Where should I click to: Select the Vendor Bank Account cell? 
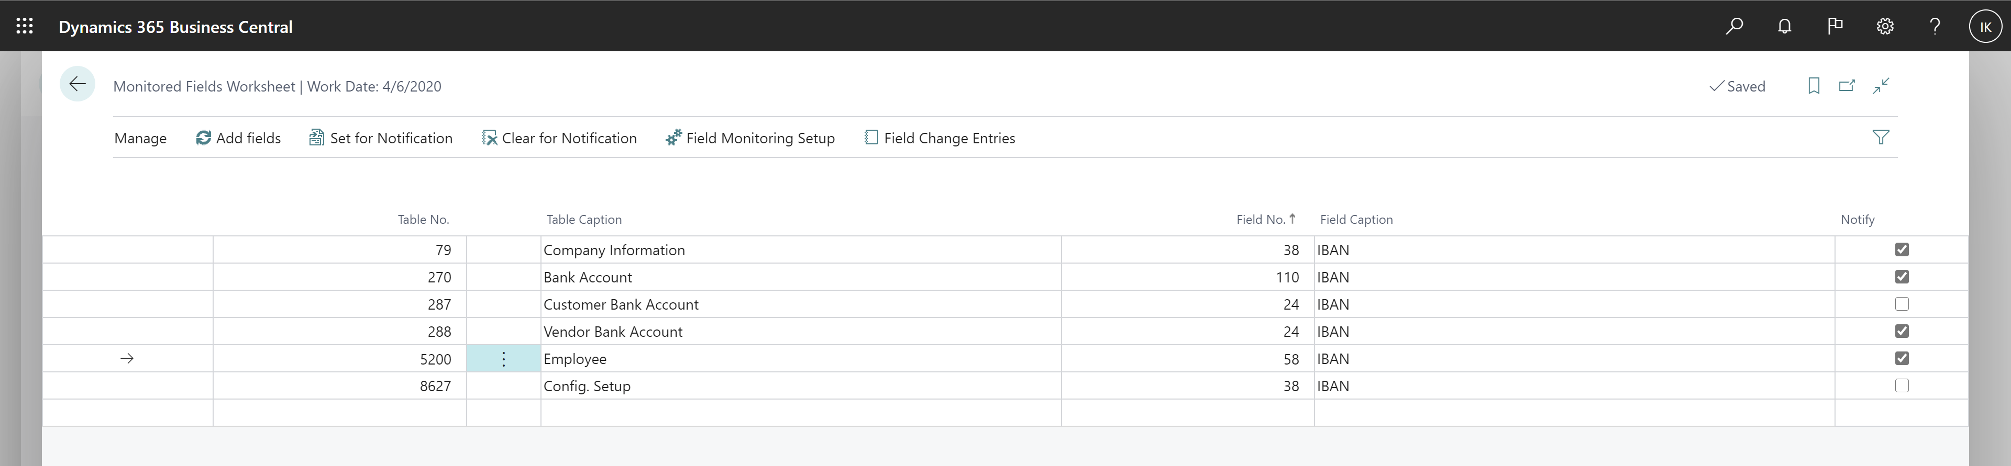coord(801,331)
